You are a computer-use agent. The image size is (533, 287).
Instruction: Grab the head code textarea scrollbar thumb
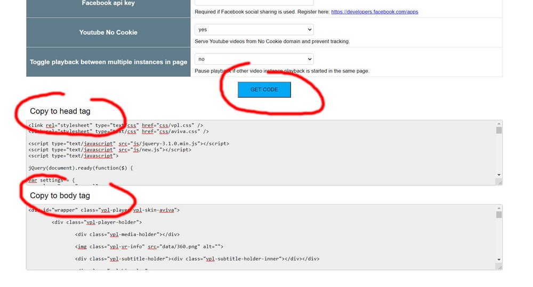[499, 130]
